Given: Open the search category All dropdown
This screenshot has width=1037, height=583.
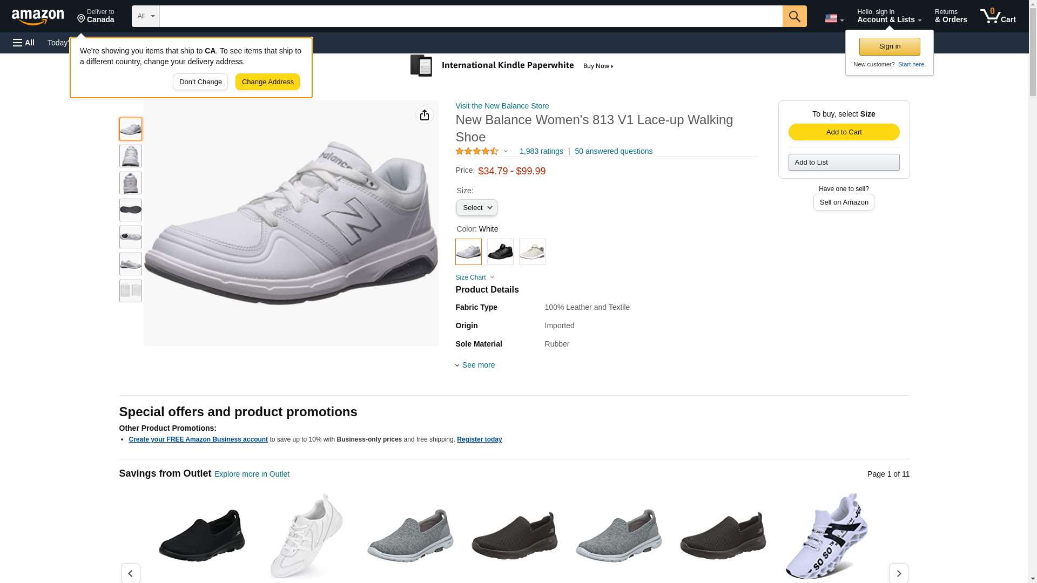Looking at the screenshot, I should click(x=145, y=16).
